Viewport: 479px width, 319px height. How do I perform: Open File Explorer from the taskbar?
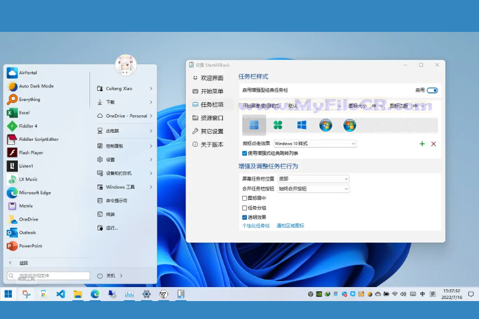point(78,294)
